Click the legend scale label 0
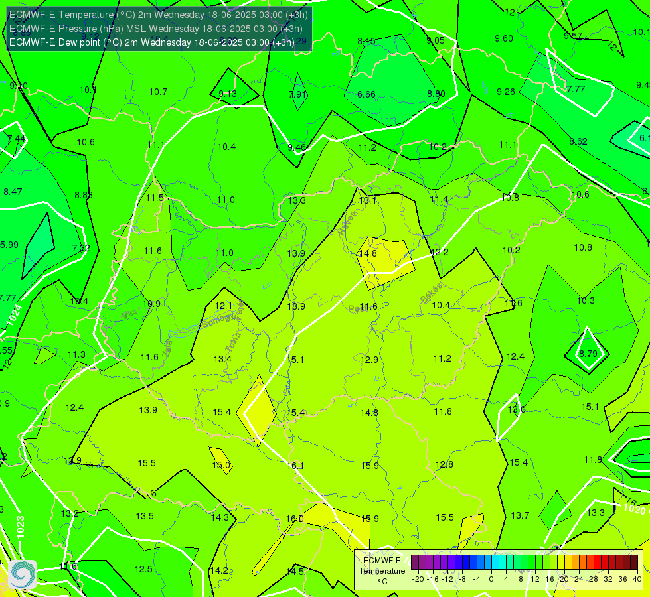 coord(491,579)
